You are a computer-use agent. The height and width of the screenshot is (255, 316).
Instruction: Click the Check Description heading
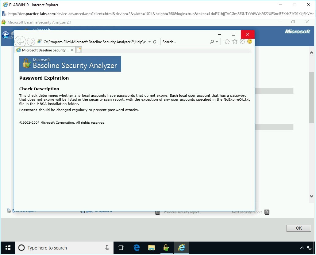39,89
